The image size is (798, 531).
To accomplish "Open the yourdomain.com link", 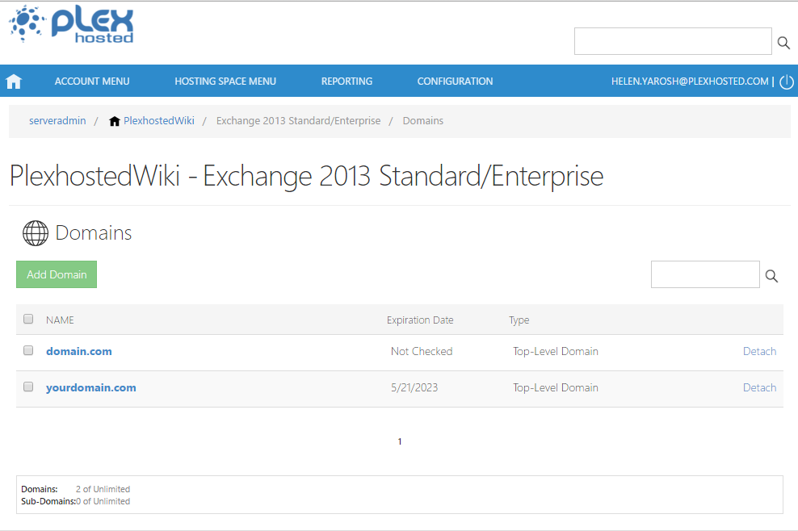I will pyautogui.click(x=91, y=387).
